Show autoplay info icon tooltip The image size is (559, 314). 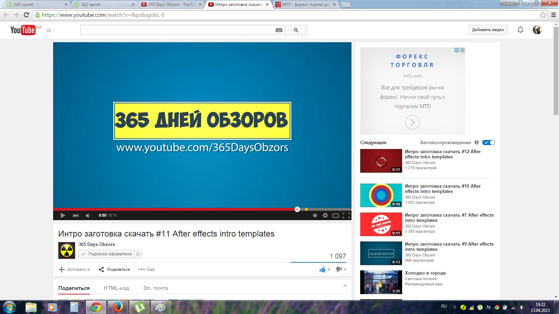pyautogui.click(x=477, y=142)
